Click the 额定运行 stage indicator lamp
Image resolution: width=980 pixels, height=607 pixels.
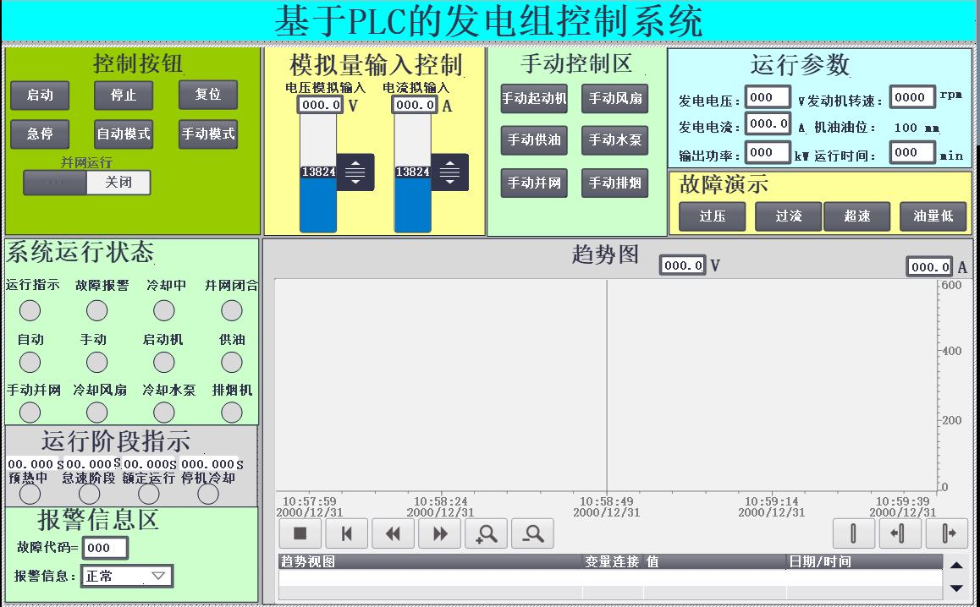149,494
